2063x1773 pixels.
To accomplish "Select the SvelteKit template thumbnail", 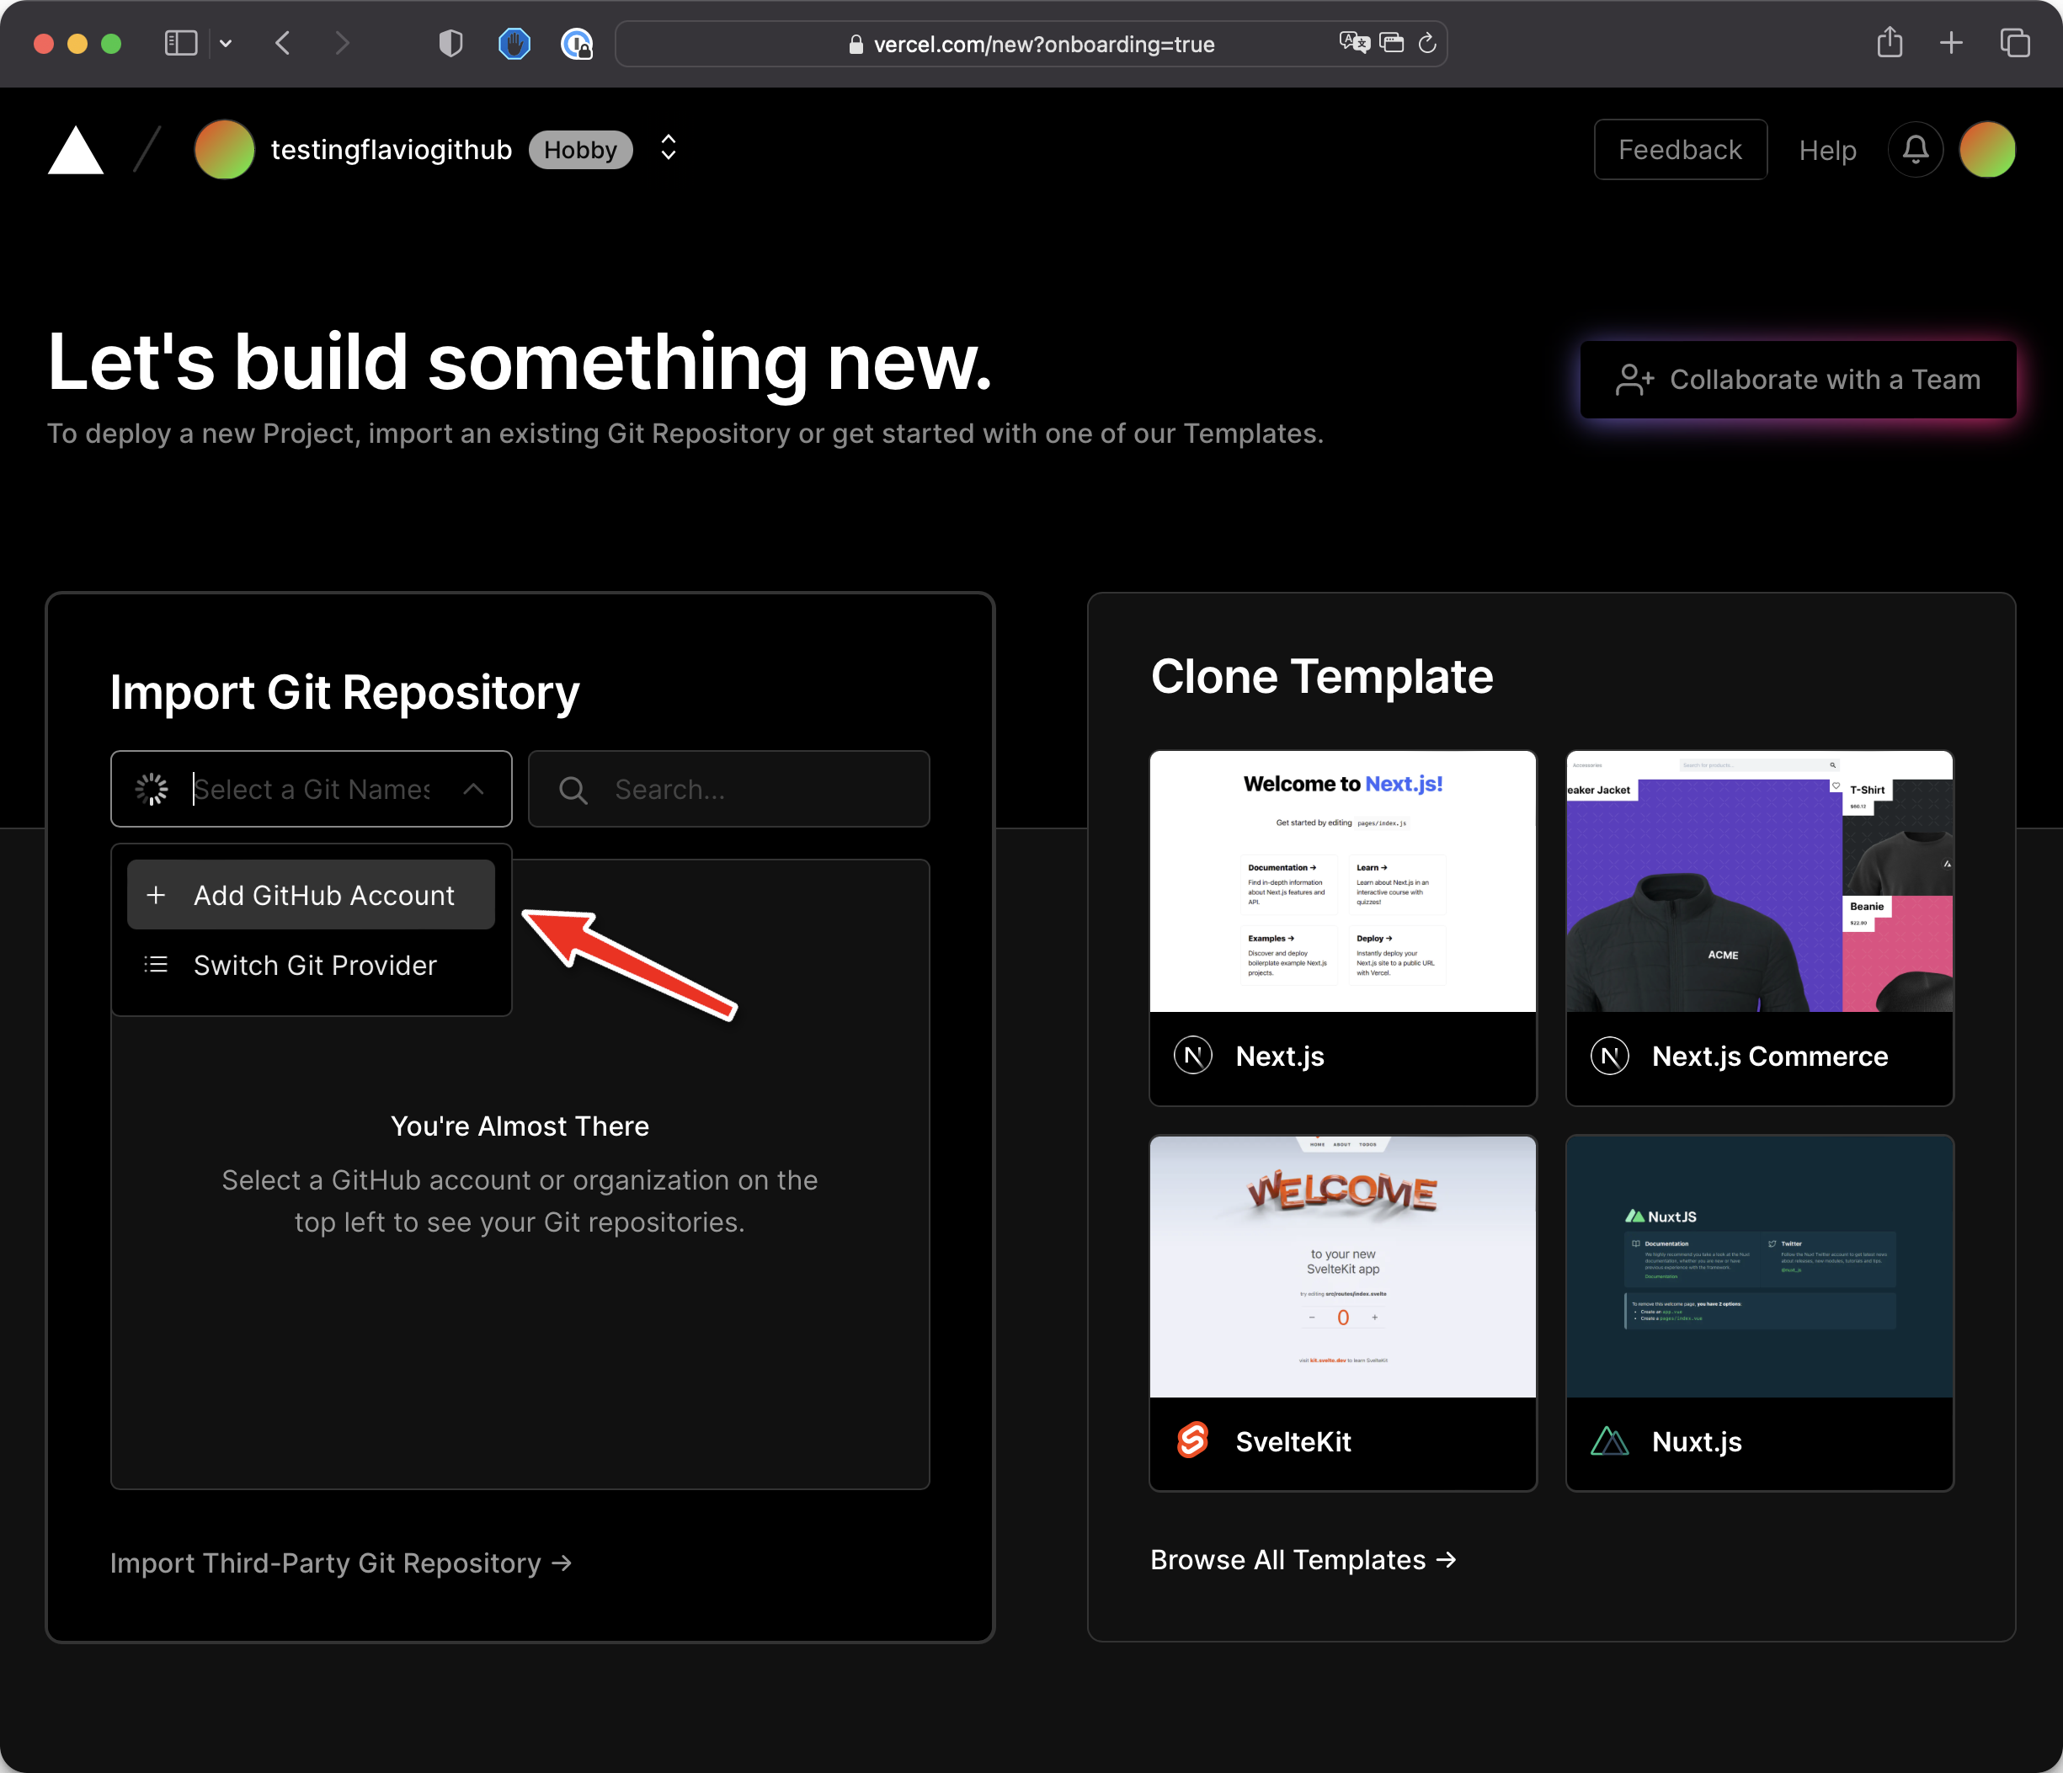I will click(1342, 1266).
